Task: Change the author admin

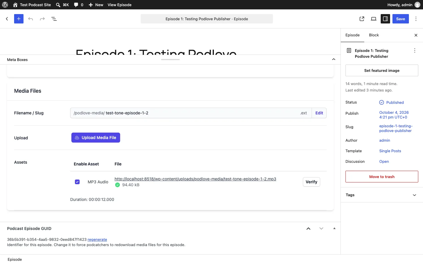Action: click(x=385, y=141)
